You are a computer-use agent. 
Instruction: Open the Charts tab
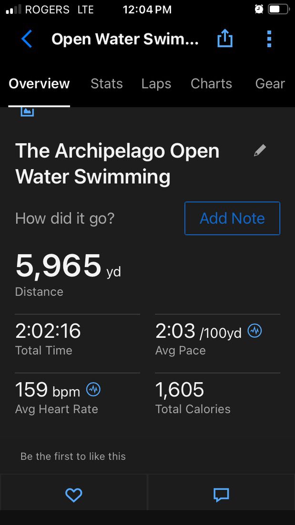click(x=211, y=84)
